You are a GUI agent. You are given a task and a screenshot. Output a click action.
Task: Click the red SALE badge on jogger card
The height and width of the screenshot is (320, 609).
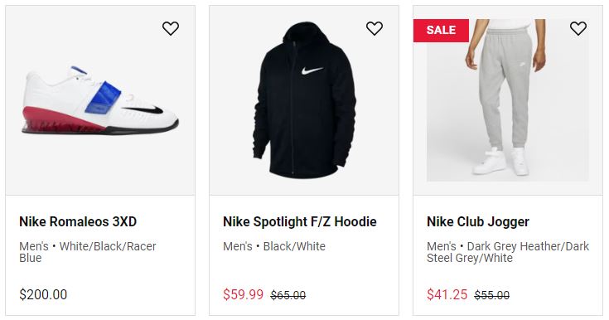pyautogui.click(x=441, y=30)
